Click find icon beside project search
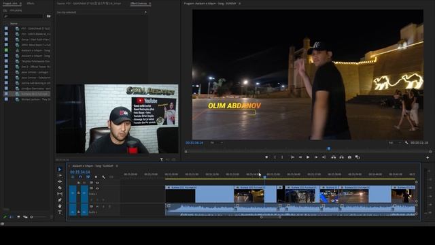 click(48, 16)
